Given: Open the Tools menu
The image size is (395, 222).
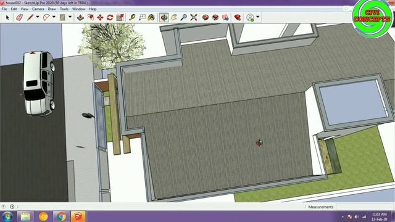Looking at the screenshot, I should [x=64, y=9].
